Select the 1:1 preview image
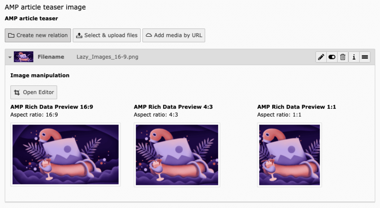Screen dimensions: 380x208 pyautogui.click(x=289, y=155)
